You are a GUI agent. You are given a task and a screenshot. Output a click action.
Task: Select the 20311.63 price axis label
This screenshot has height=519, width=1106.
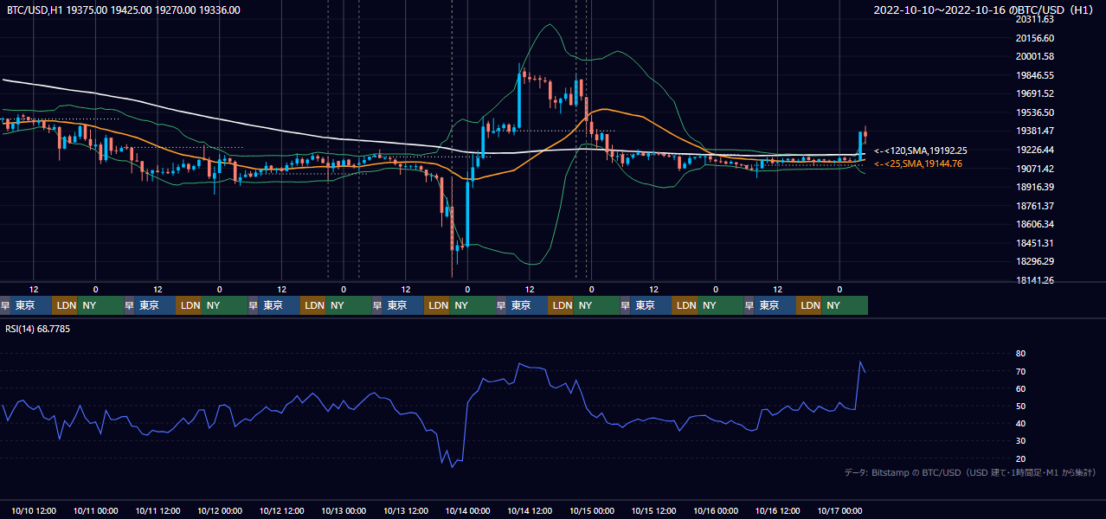[x=1034, y=19]
